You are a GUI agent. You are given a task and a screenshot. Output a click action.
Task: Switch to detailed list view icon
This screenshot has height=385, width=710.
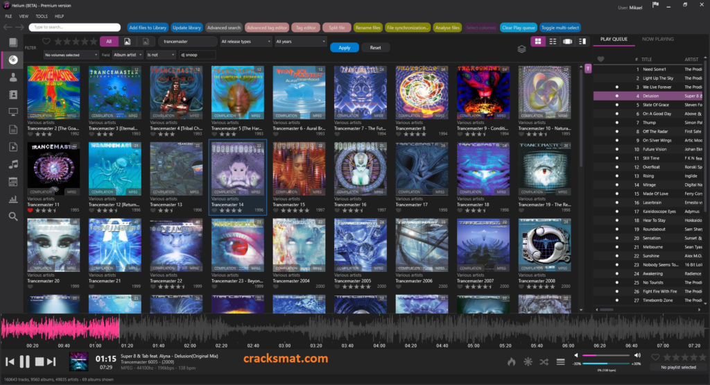point(553,41)
